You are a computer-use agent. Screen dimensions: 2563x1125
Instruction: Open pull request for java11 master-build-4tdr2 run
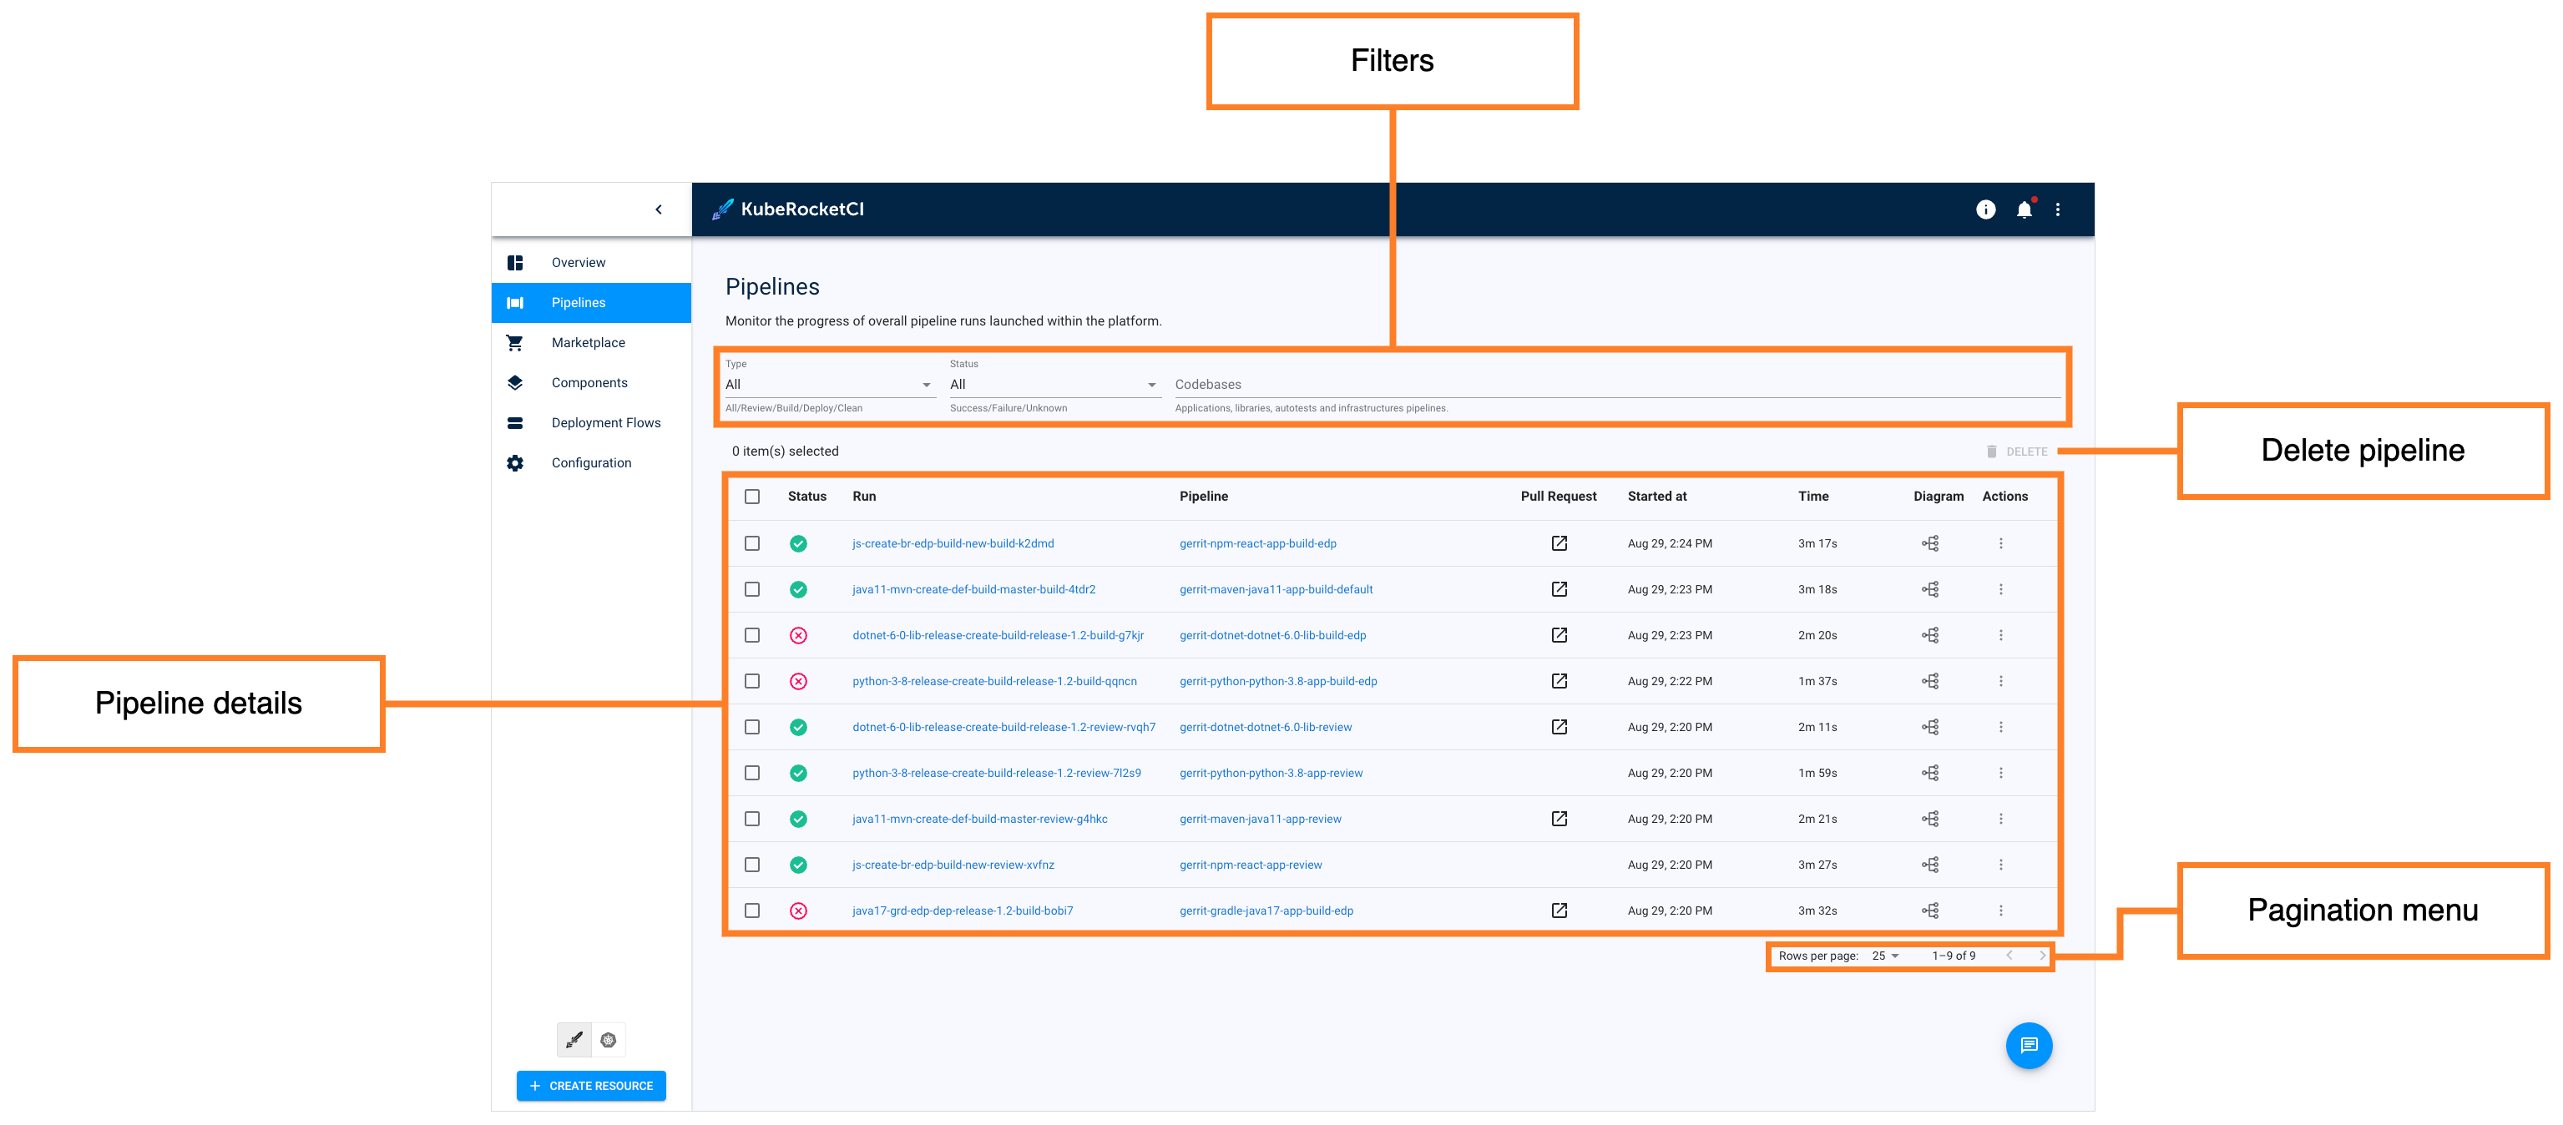(x=1560, y=589)
